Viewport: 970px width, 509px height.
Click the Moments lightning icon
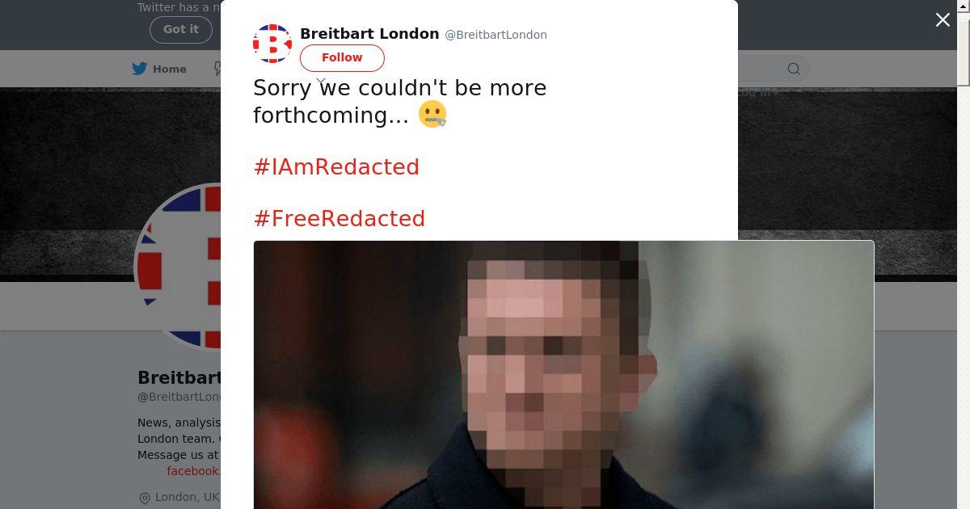[217, 69]
